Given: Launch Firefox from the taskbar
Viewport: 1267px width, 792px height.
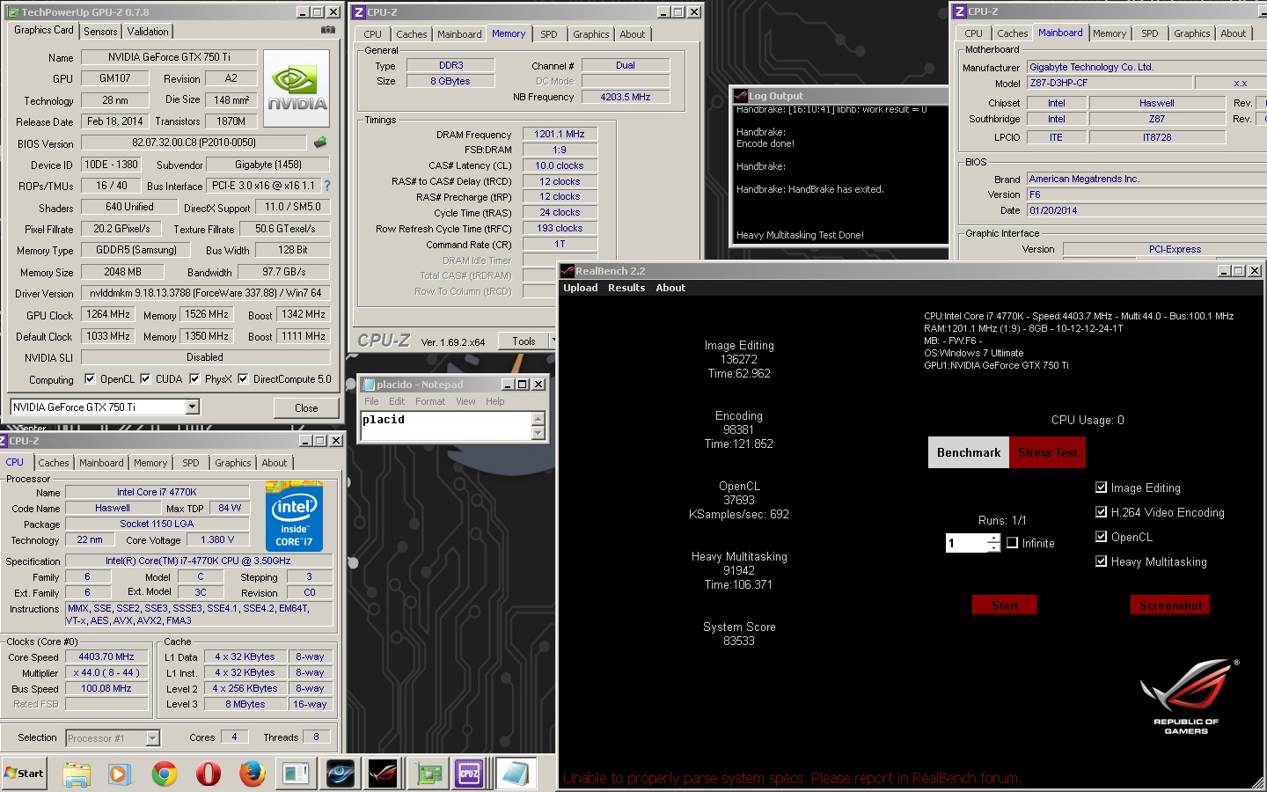Looking at the screenshot, I should (x=253, y=774).
